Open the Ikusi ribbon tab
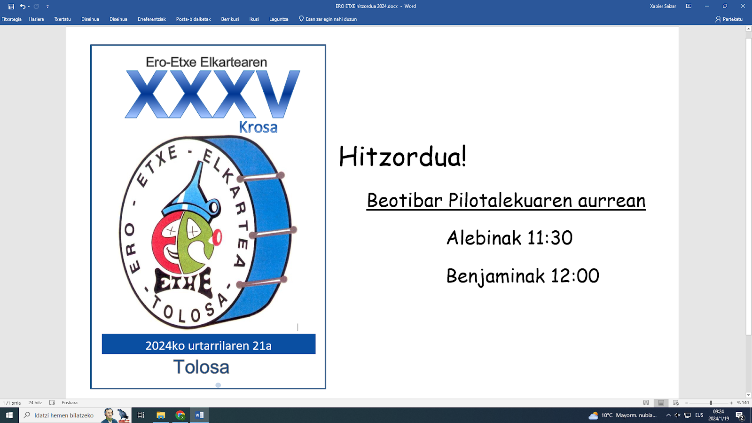 pos(254,19)
